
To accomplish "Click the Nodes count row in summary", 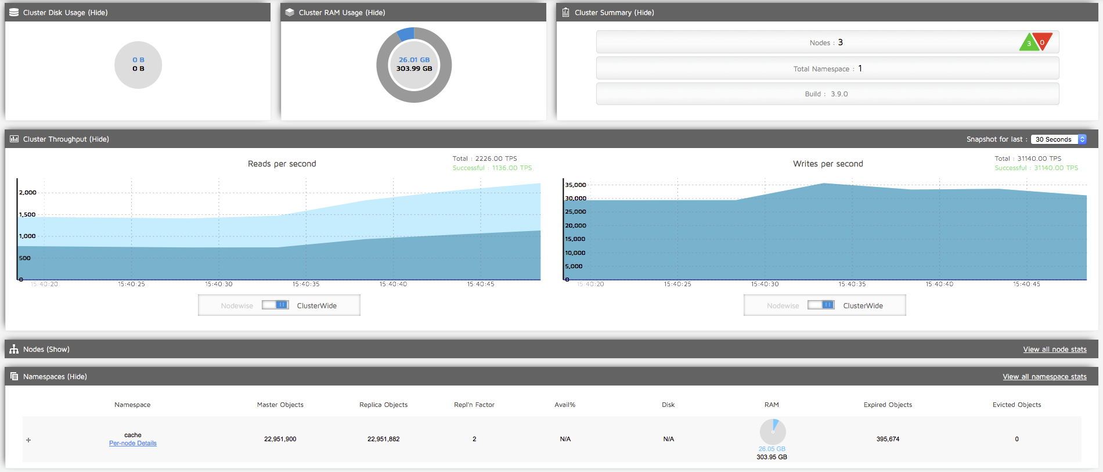I will pyautogui.click(x=827, y=42).
